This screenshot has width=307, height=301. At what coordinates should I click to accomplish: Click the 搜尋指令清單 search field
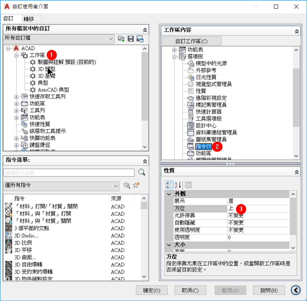69,173
